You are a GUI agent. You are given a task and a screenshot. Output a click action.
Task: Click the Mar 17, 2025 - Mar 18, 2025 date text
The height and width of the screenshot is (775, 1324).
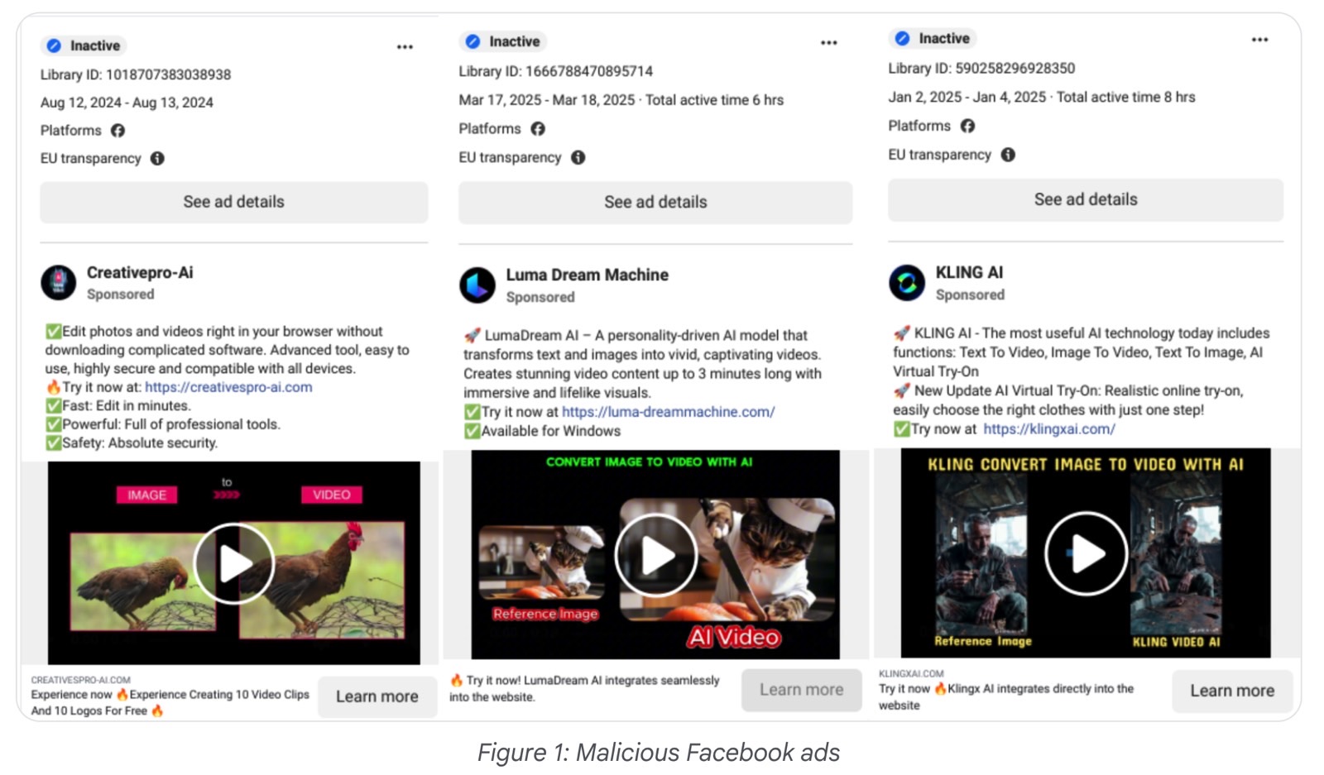547,100
